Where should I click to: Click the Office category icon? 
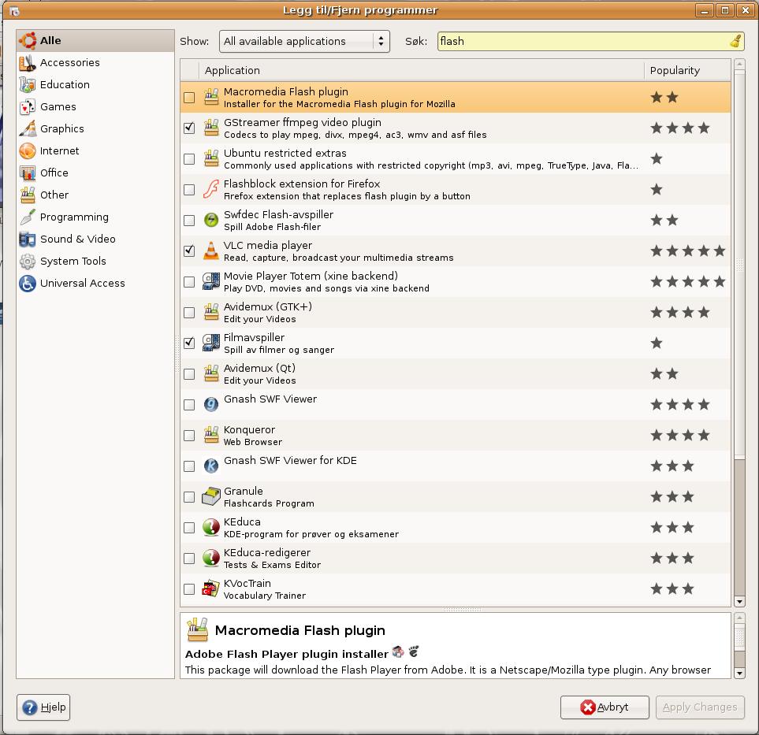click(28, 173)
